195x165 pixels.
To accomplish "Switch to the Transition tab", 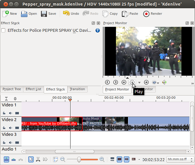I will [x=77, y=89].
